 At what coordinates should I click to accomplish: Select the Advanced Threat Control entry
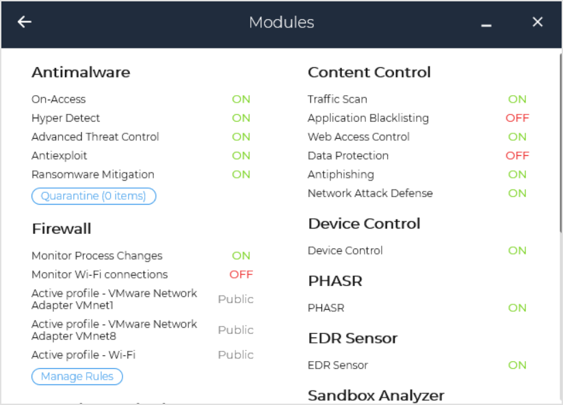pyautogui.click(x=95, y=137)
